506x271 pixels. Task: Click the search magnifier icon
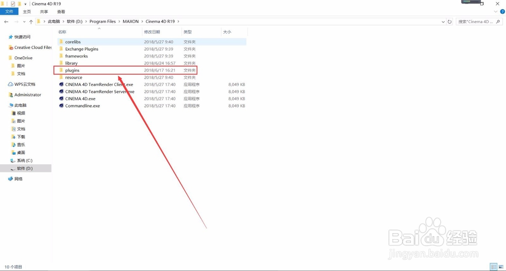point(498,22)
